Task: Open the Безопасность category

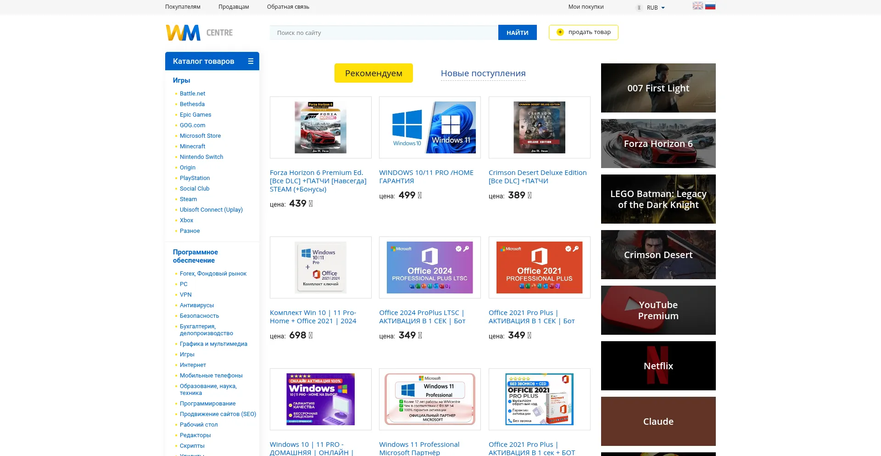Action: point(200,316)
